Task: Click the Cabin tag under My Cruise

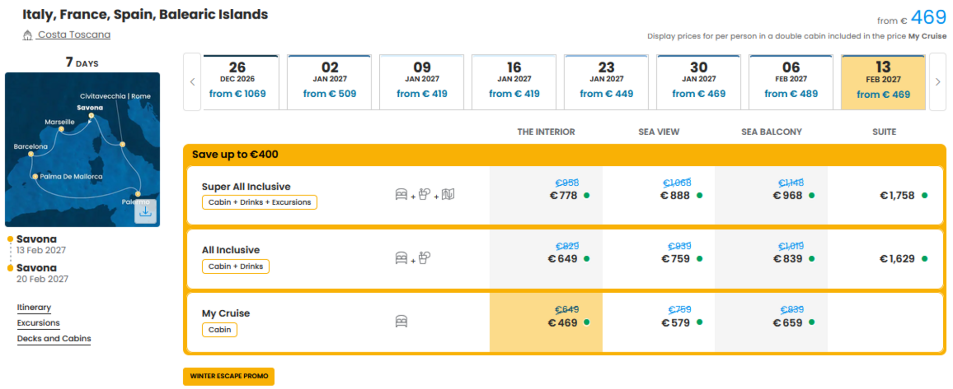Action: pyautogui.click(x=219, y=330)
